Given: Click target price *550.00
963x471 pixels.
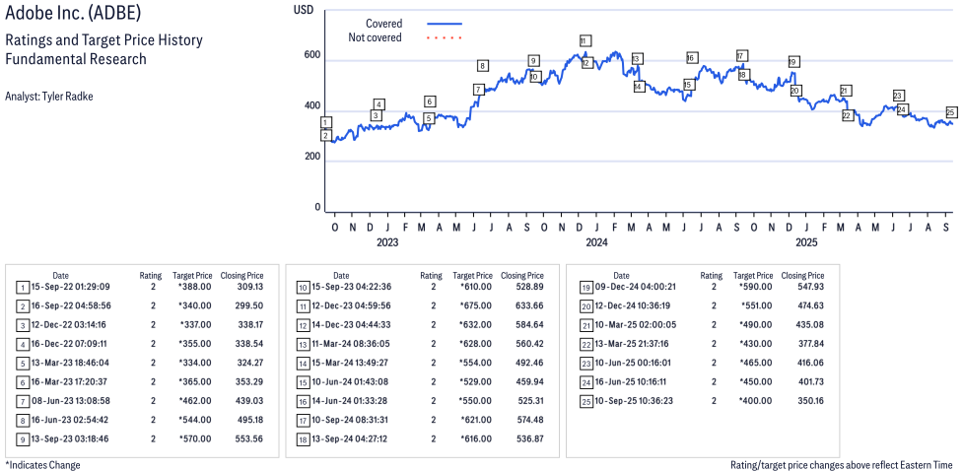Looking at the screenshot, I should tap(475, 400).
